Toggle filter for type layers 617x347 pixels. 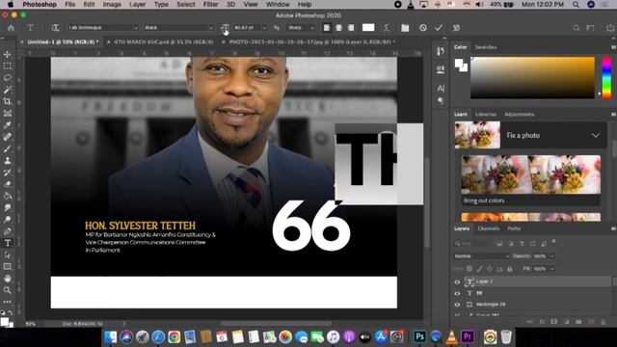522,244
